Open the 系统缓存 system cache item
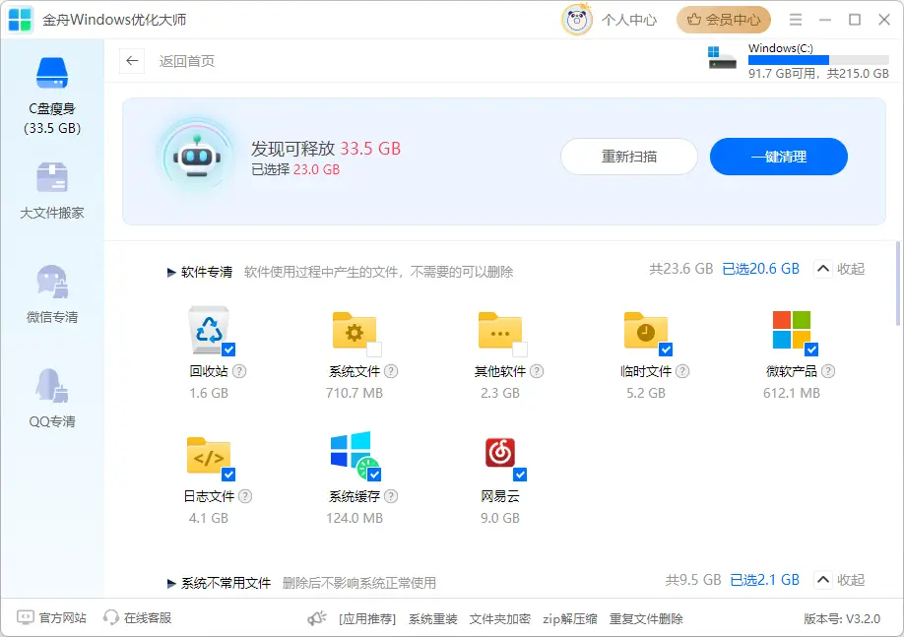Screen dimensions: 904x637 pyautogui.click(x=353, y=456)
